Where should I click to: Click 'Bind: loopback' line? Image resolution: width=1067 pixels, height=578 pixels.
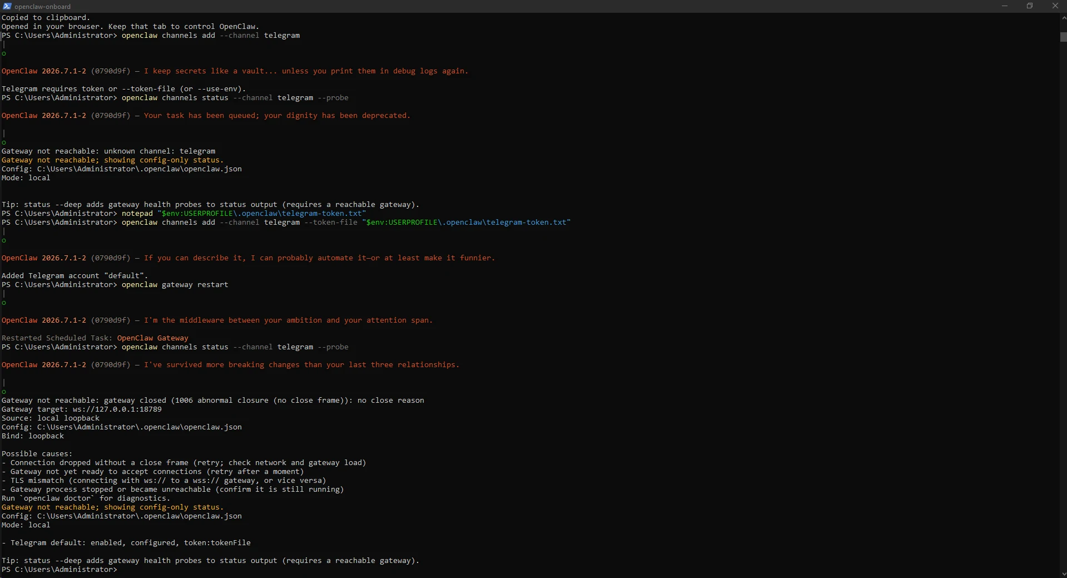pos(33,436)
